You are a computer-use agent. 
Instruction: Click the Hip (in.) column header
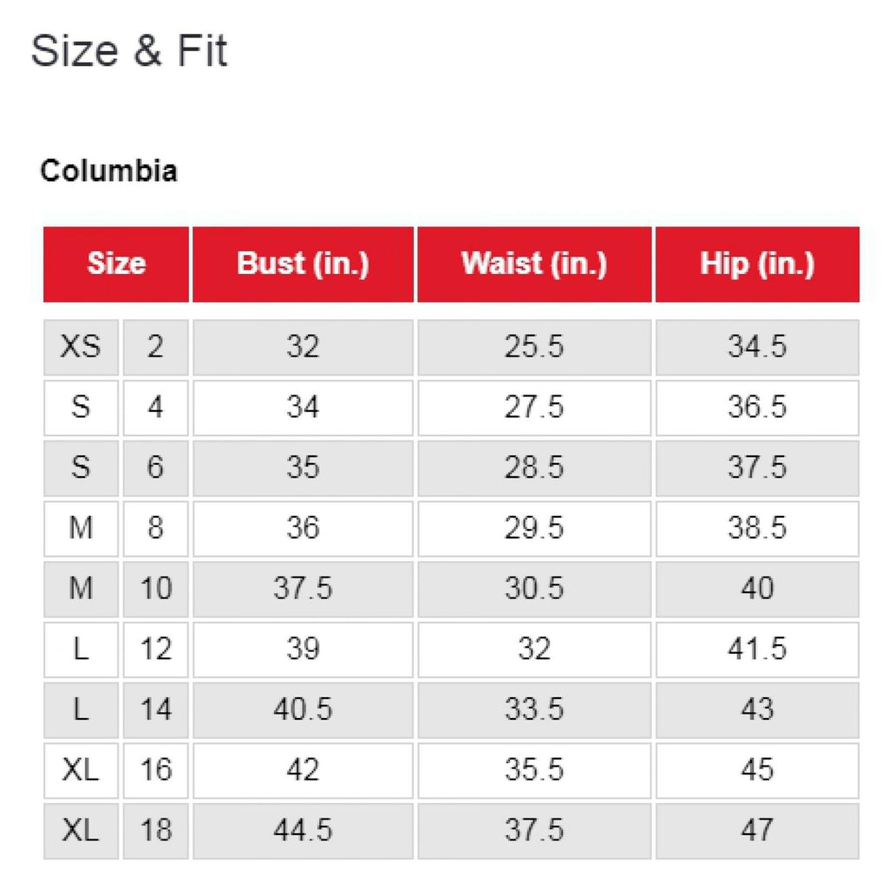click(x=757, y=264)
